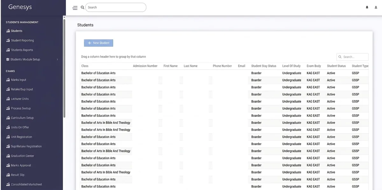Click the Unit Registration sidebar icon
Image resolution: width=382 pixels, height=190 pixels.
coord(8,137)
